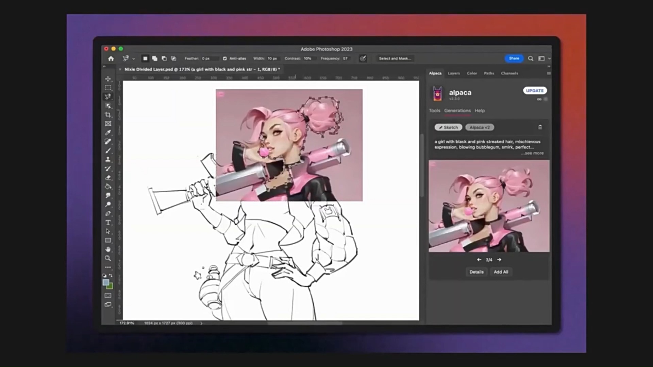Viewport: 653px width, 367px height.
Task: Select the Horizontal Type tool
Action: click(108, 223)
